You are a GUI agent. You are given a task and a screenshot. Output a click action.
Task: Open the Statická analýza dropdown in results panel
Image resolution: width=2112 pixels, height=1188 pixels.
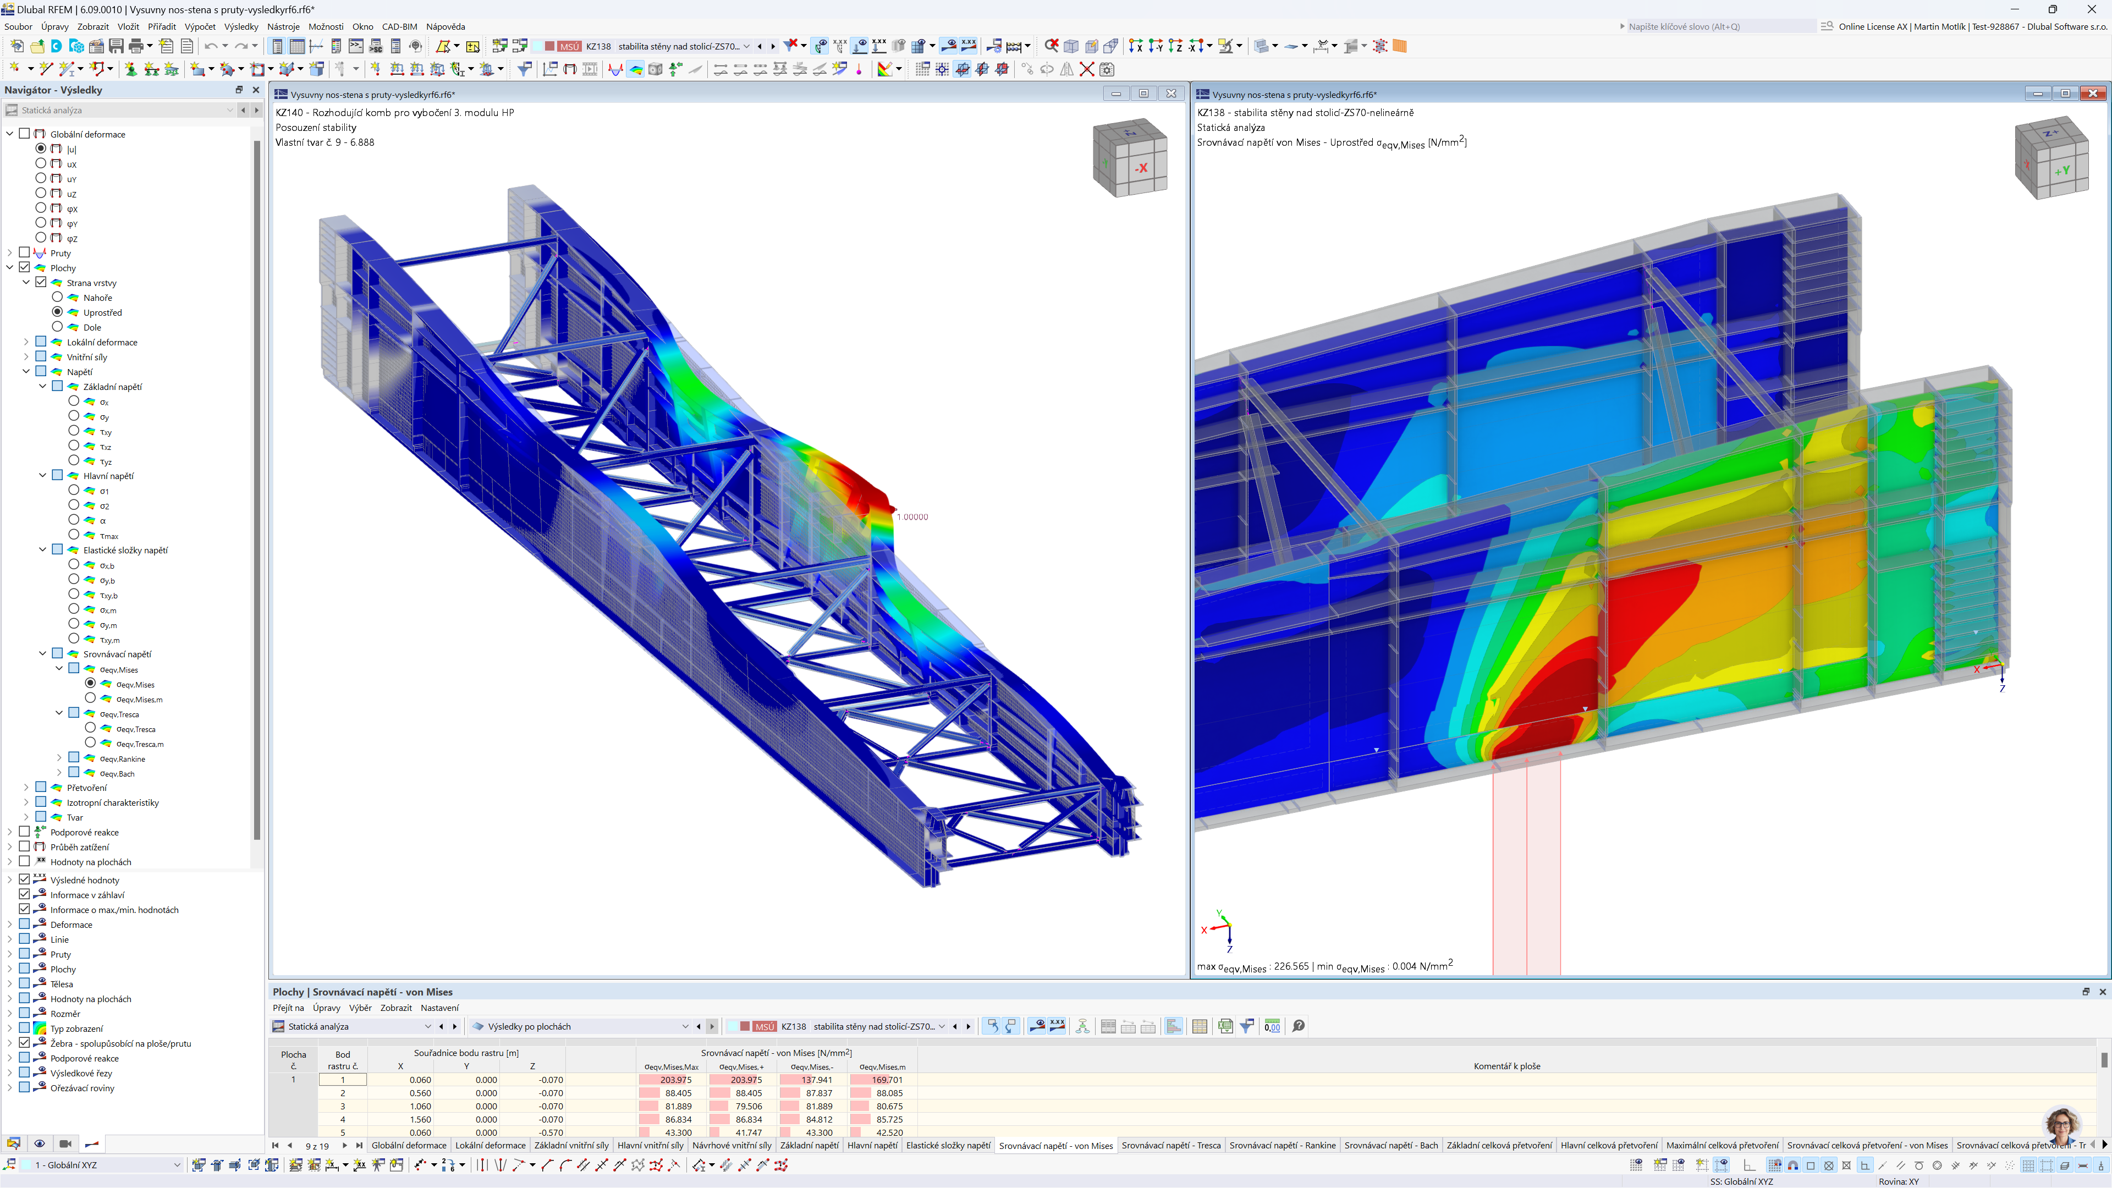coord(428,1026)
